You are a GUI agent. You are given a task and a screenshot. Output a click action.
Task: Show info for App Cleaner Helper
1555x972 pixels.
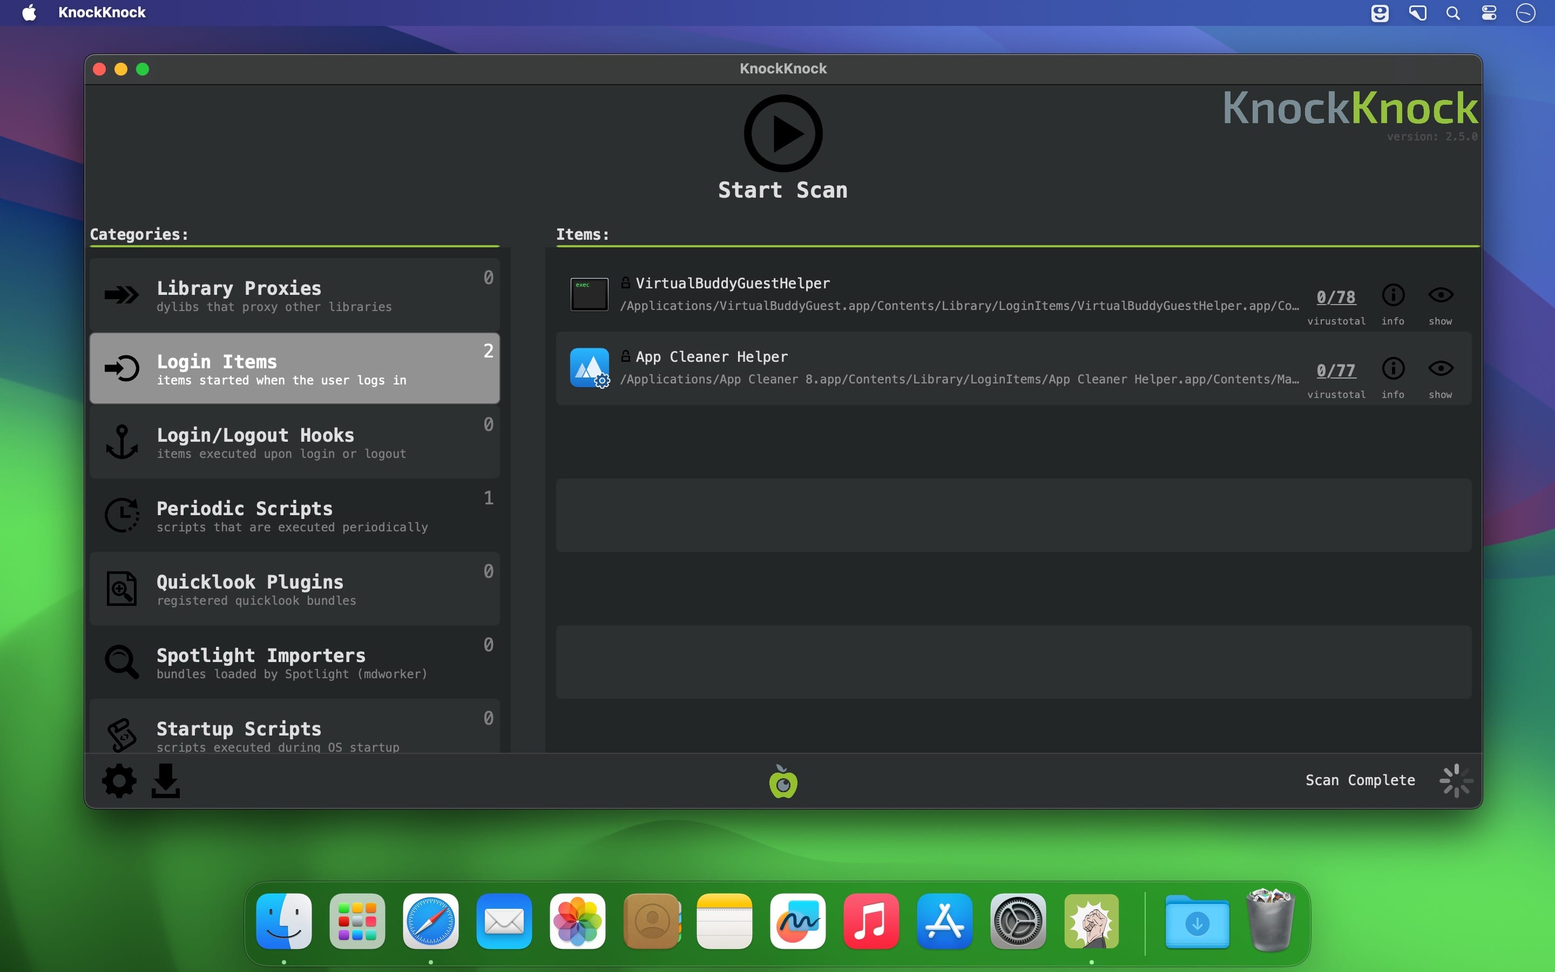(1393, 368)
